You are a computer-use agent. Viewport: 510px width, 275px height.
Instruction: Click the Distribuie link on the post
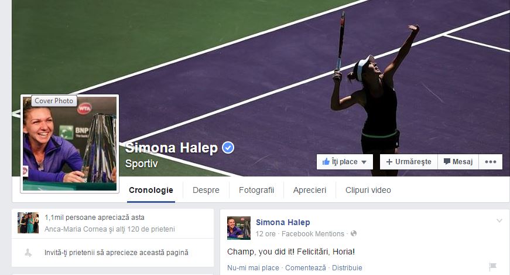347,268
